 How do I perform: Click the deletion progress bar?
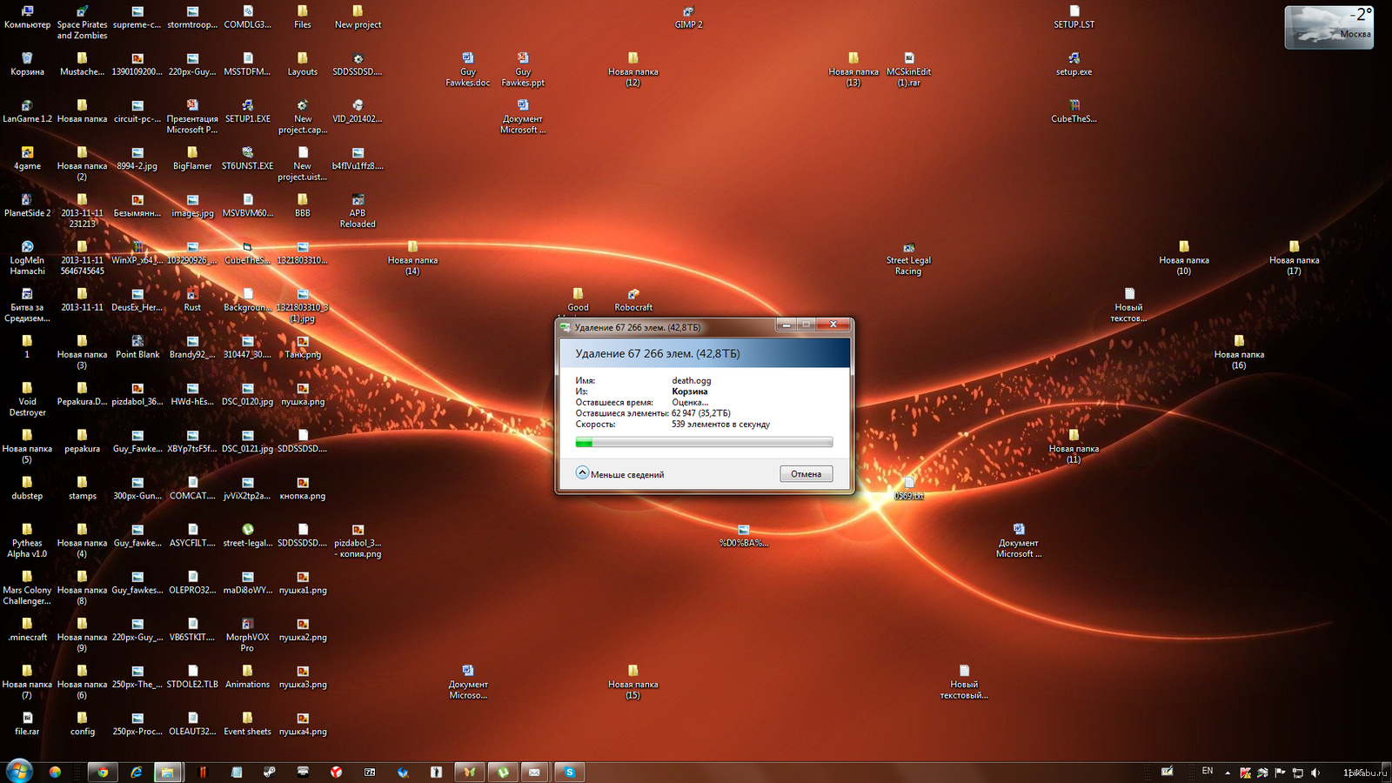click(x=704, y=443)
